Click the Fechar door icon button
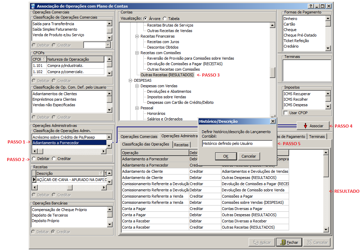Image resolution: width=363 pixels, height=250 pixels. [289, 242]
